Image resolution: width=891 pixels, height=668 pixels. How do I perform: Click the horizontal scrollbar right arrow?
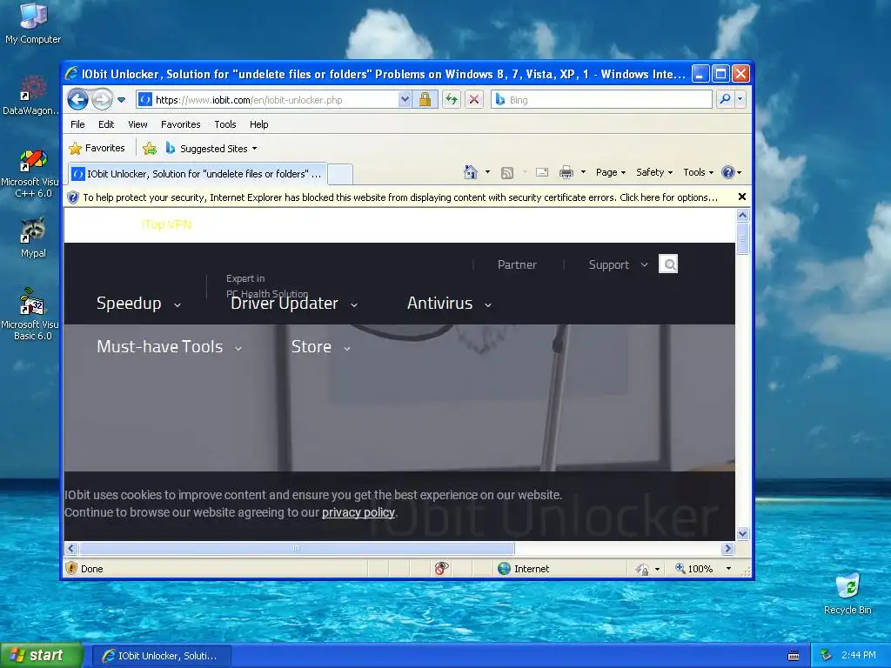pos(728,548)
